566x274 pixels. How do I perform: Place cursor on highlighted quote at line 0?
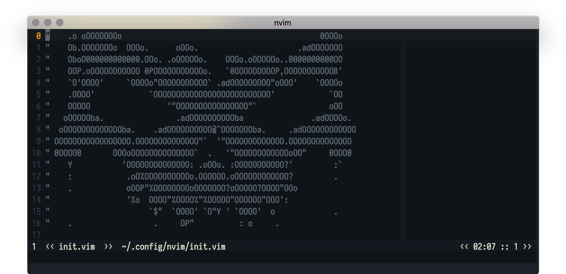click(47, 35)
